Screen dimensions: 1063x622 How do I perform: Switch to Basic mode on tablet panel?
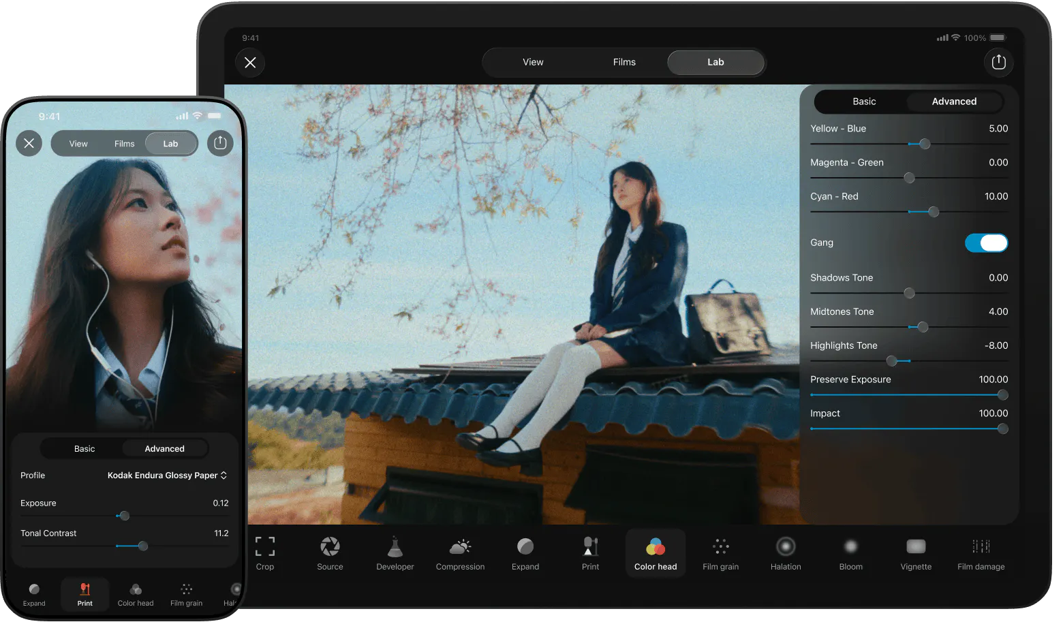(x=863, y=102)
